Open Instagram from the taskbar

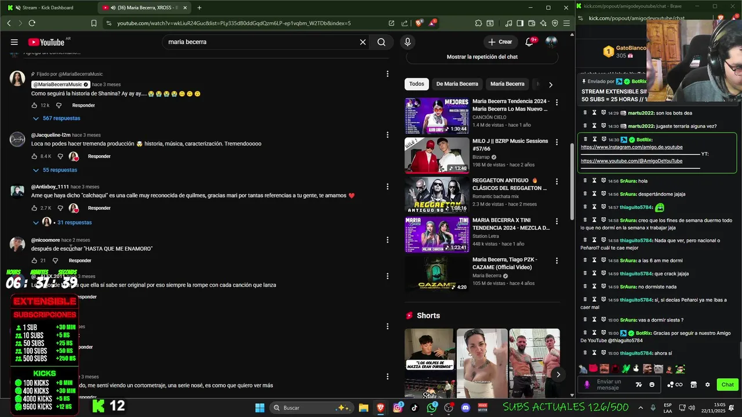(x=398, y=408)
